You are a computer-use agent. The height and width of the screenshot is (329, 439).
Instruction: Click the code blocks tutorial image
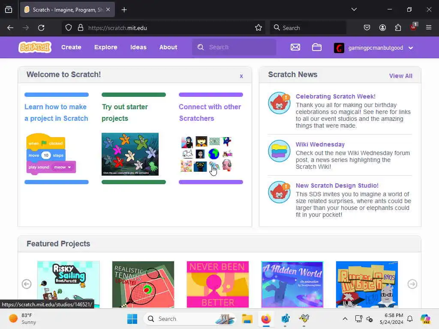[x=51, y=154]
